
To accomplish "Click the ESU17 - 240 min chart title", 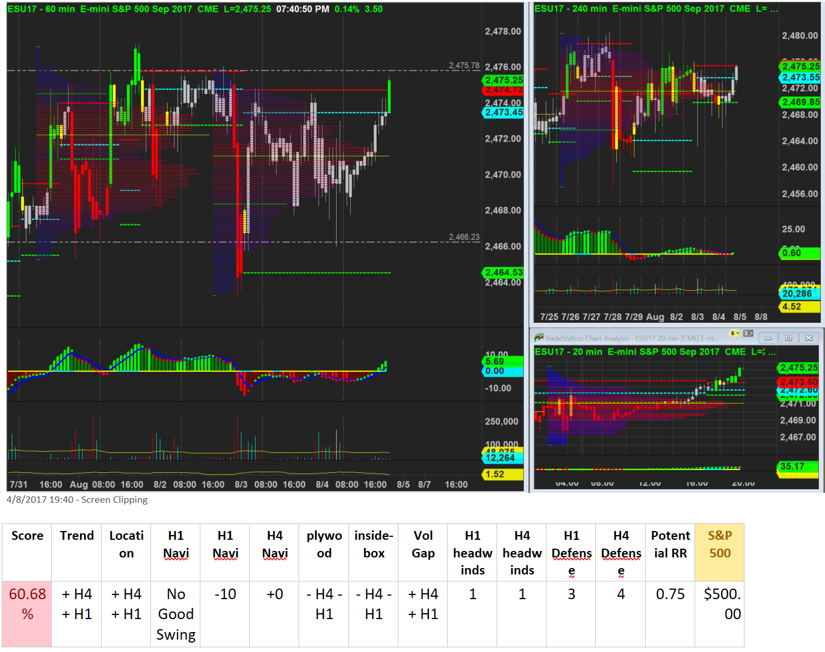I will tap(656, 9).
